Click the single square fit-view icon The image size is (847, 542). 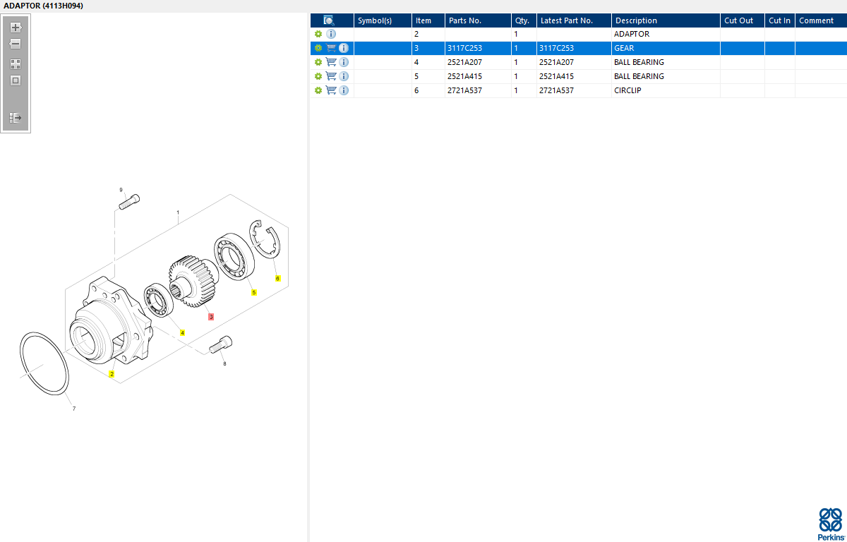pos(16,80)
